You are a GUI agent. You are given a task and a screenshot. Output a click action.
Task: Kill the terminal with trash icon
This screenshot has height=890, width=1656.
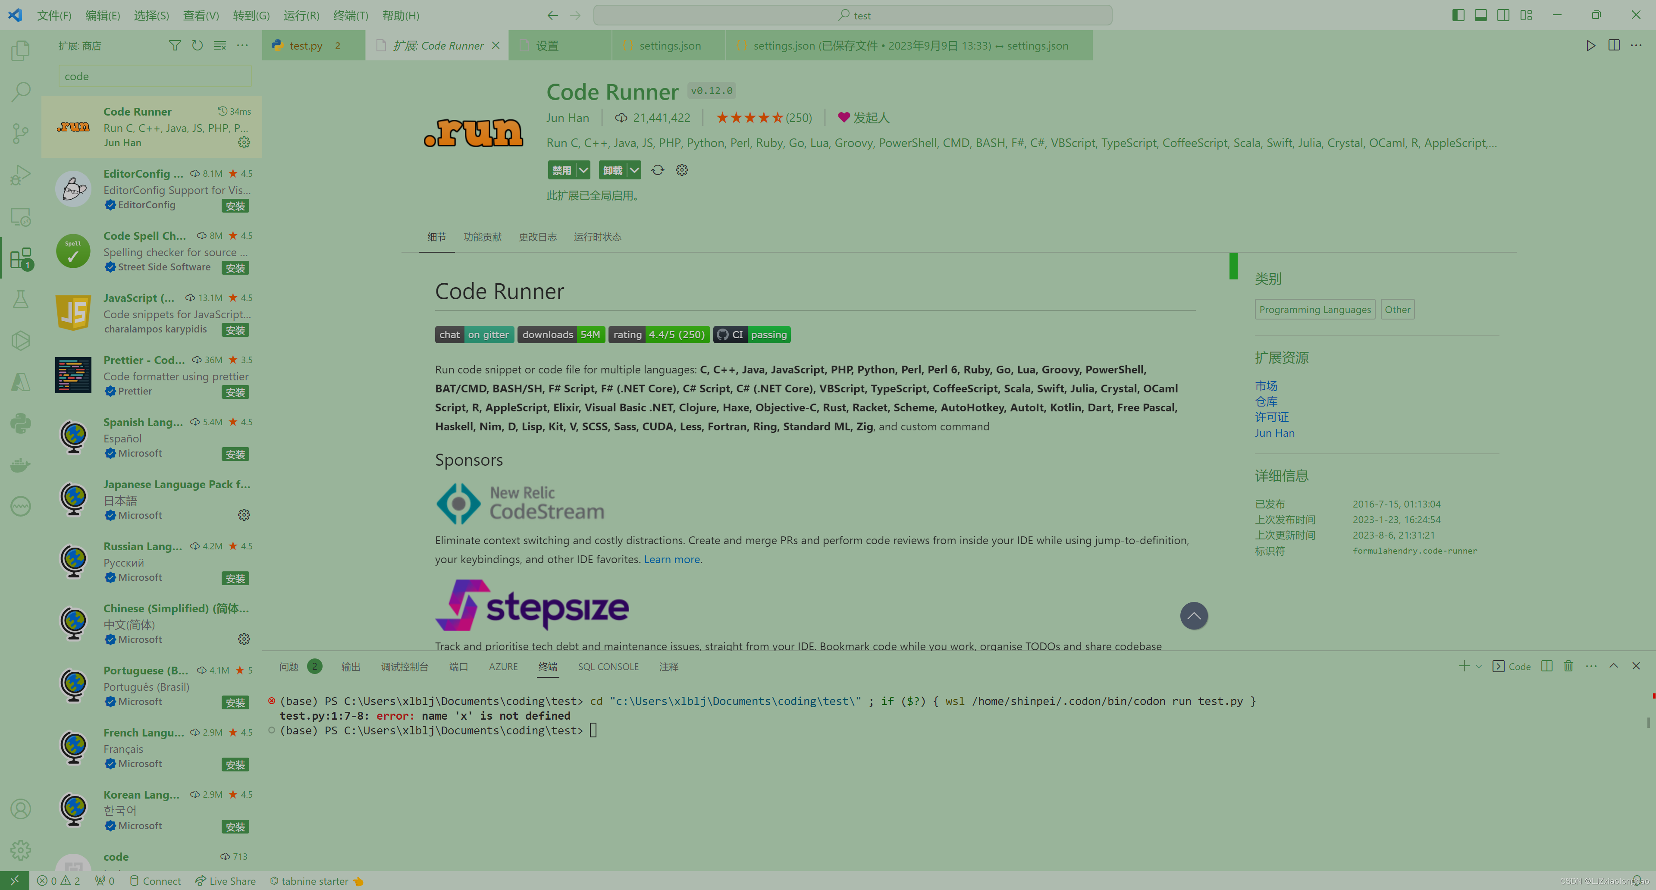1568,666
